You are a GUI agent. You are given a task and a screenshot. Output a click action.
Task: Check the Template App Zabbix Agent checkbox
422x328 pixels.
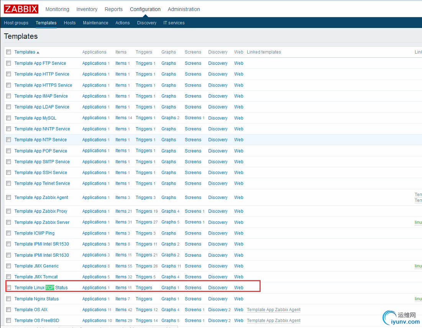coord(8,197)
